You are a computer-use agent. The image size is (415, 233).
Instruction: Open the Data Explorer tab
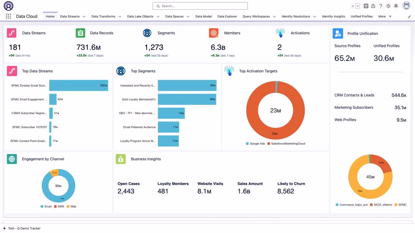pos(227,17)
